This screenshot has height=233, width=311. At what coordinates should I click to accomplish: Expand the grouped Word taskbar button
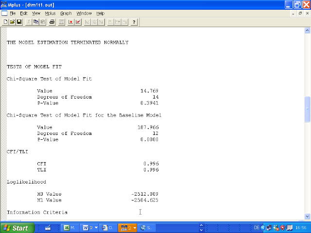point(96,228)
